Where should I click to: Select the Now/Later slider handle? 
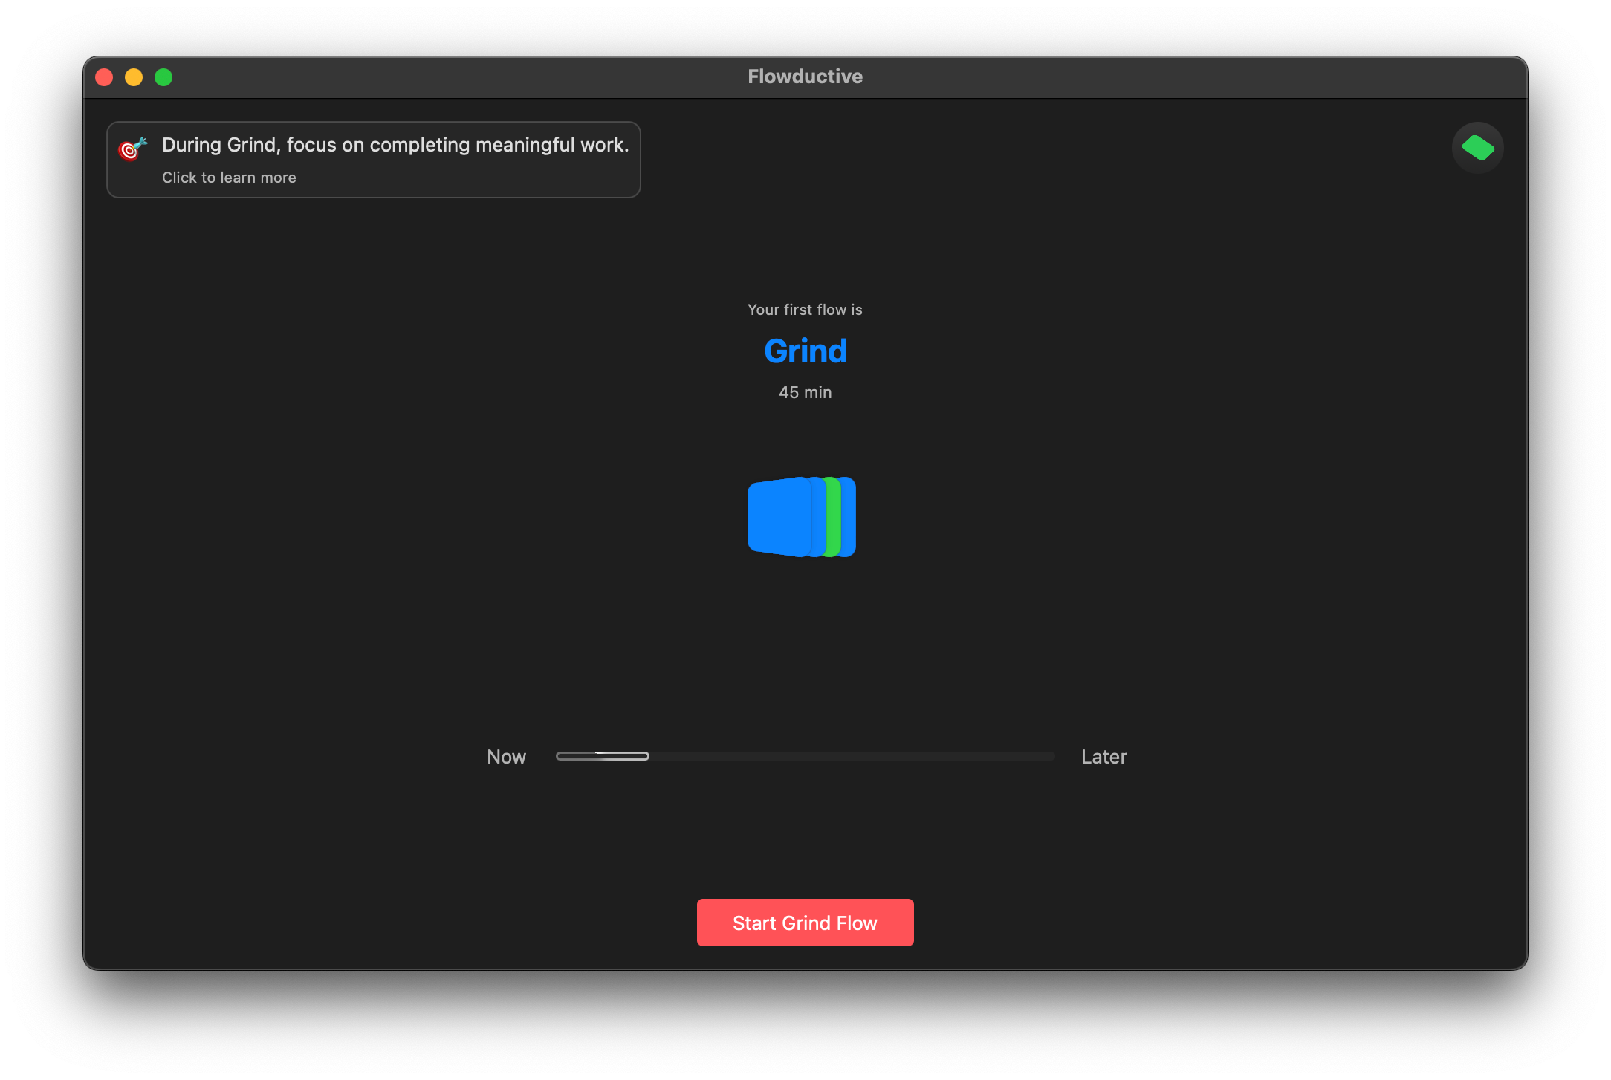point(602,756)
